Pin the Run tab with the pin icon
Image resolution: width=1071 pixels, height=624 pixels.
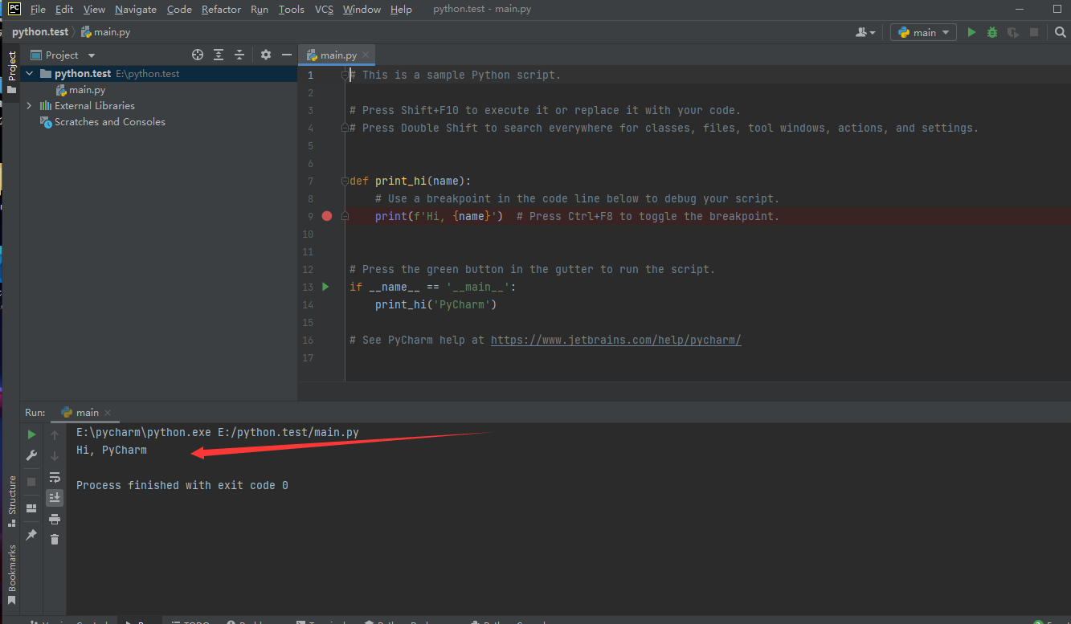coord(31,533)
